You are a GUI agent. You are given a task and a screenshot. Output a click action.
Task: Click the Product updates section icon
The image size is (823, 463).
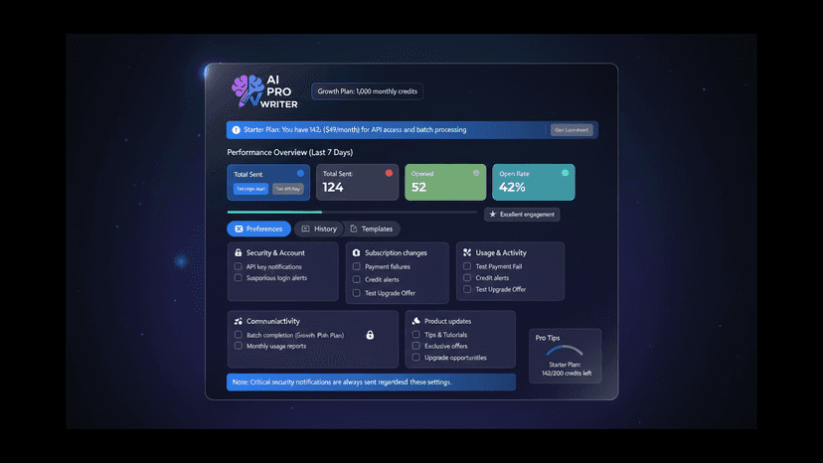click(415, 321)
